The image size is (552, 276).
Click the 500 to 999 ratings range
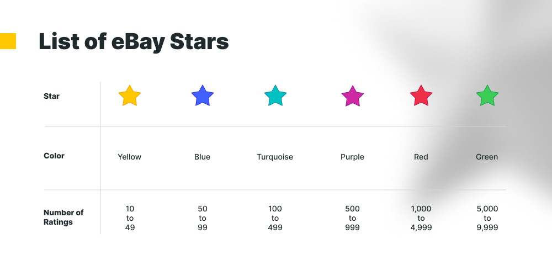tap(352, 218)
